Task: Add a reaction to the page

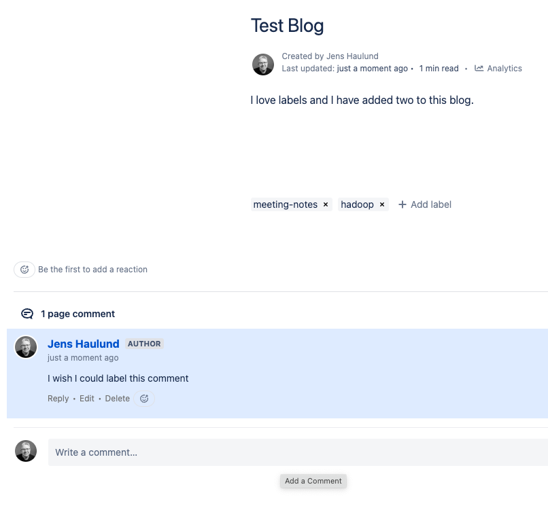Action: pos(24,270)
